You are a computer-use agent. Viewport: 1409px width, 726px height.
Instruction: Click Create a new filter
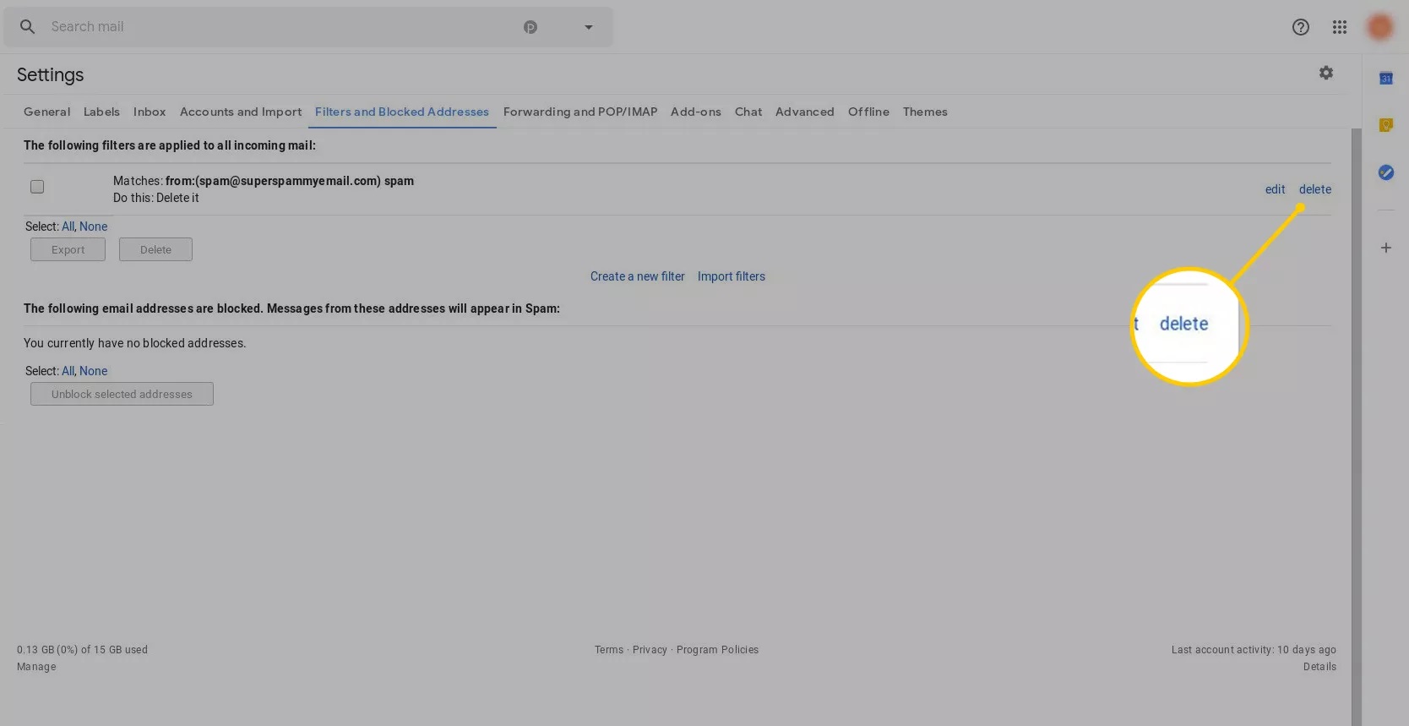[637, 276]
